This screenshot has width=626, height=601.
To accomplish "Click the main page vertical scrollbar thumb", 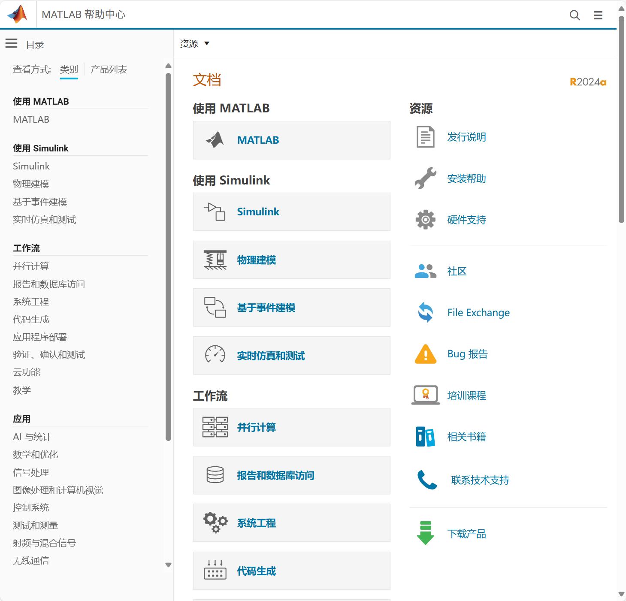I will pos(621,119).
